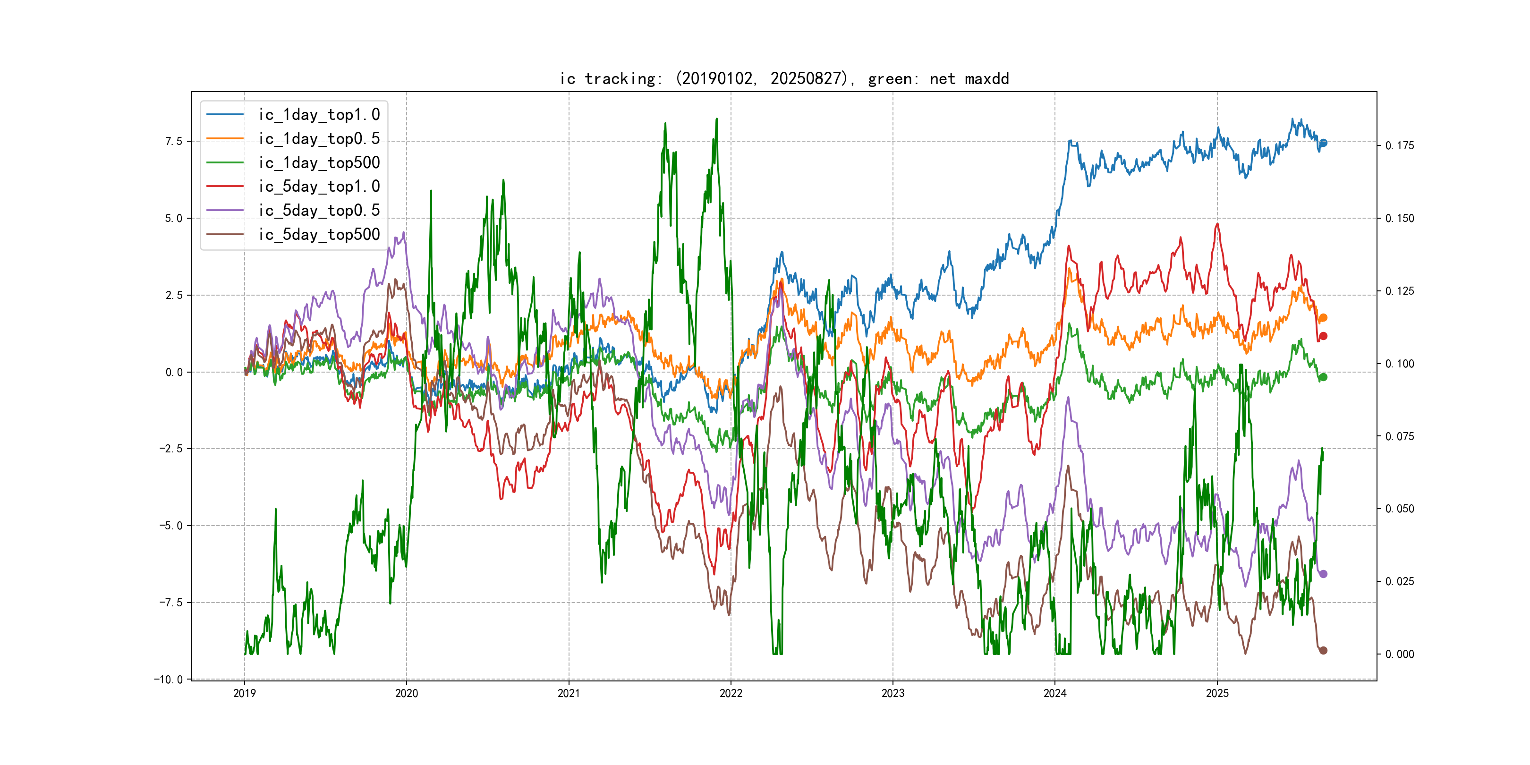Click the chart title 'ic tracking'
Image resolution: width=1530 pixels, height=765 pixels.
pyautogui.click(x=784, y=78)
